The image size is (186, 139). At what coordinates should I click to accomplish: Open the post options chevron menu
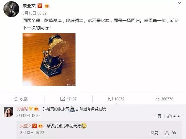pos(179,3)
